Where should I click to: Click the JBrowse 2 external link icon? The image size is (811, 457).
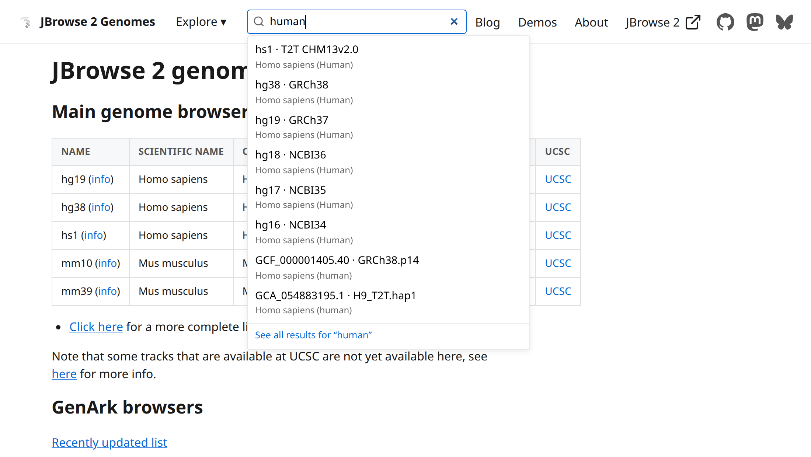693,22
